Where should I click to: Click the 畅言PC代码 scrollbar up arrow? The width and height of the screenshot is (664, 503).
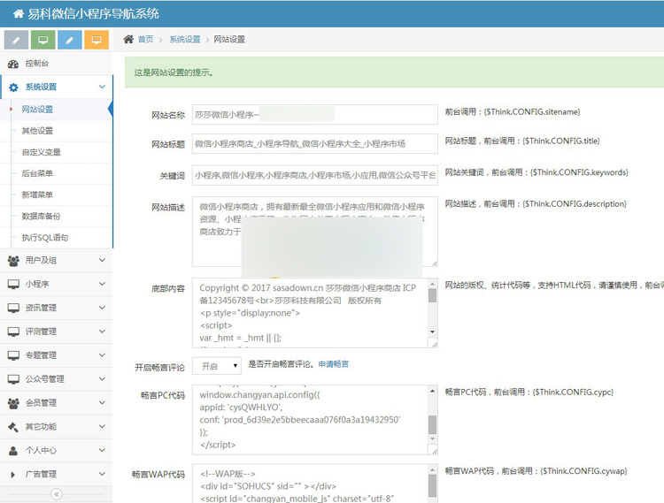(x=432, y=391)
